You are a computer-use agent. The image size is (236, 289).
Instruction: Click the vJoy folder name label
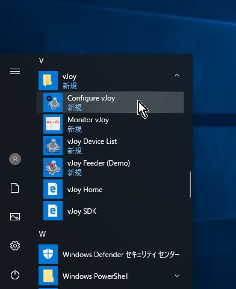(x=69, y=77)
